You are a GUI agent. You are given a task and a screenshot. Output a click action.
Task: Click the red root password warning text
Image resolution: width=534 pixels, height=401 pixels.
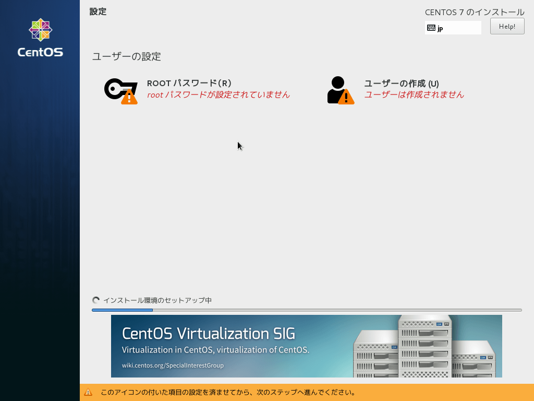219,96
